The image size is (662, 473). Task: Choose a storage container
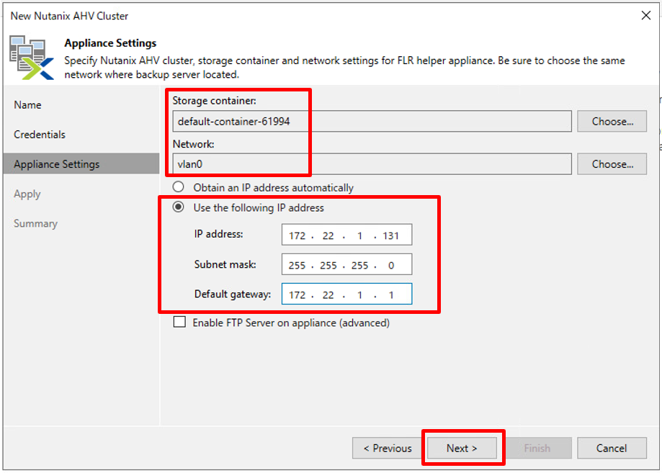coord(612,122)
